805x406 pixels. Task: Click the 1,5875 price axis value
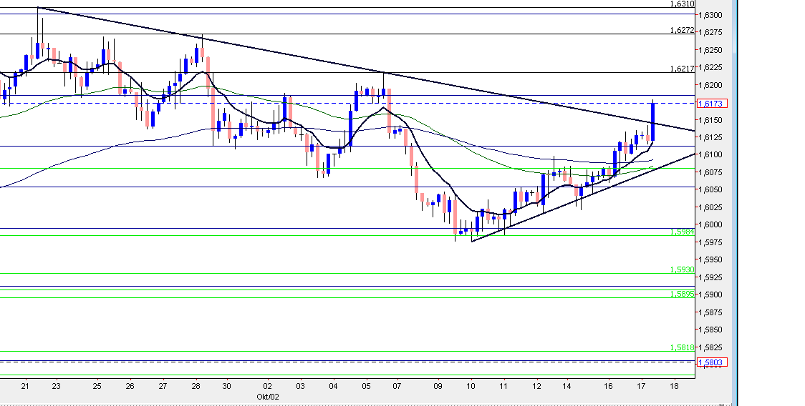[710, 312]
